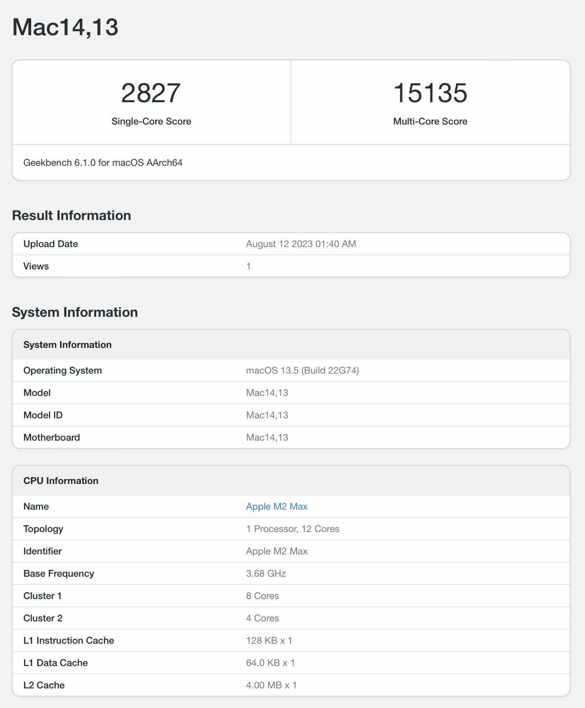Viewport: 585px width, 708px height.
Task: Select the '4.00 MB x 1' value
Action: pos(271,685)
